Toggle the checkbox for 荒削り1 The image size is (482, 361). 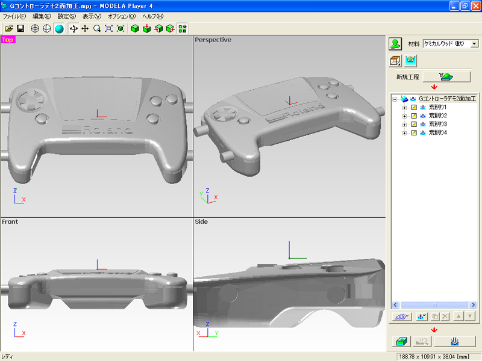pyautogui.click(x=414, y=107)
